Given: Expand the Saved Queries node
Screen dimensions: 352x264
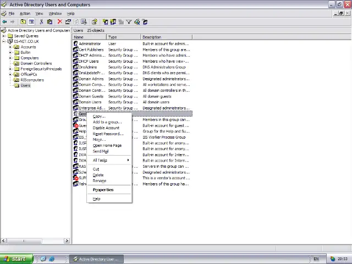Looking at the screenshot, I should click(x=4, y=36).
